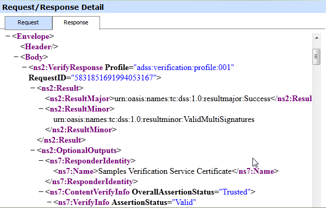This screenshot has width=326, height=208.
Task: Collapse the ns7:VerifyInfo node
Action: 49,202
